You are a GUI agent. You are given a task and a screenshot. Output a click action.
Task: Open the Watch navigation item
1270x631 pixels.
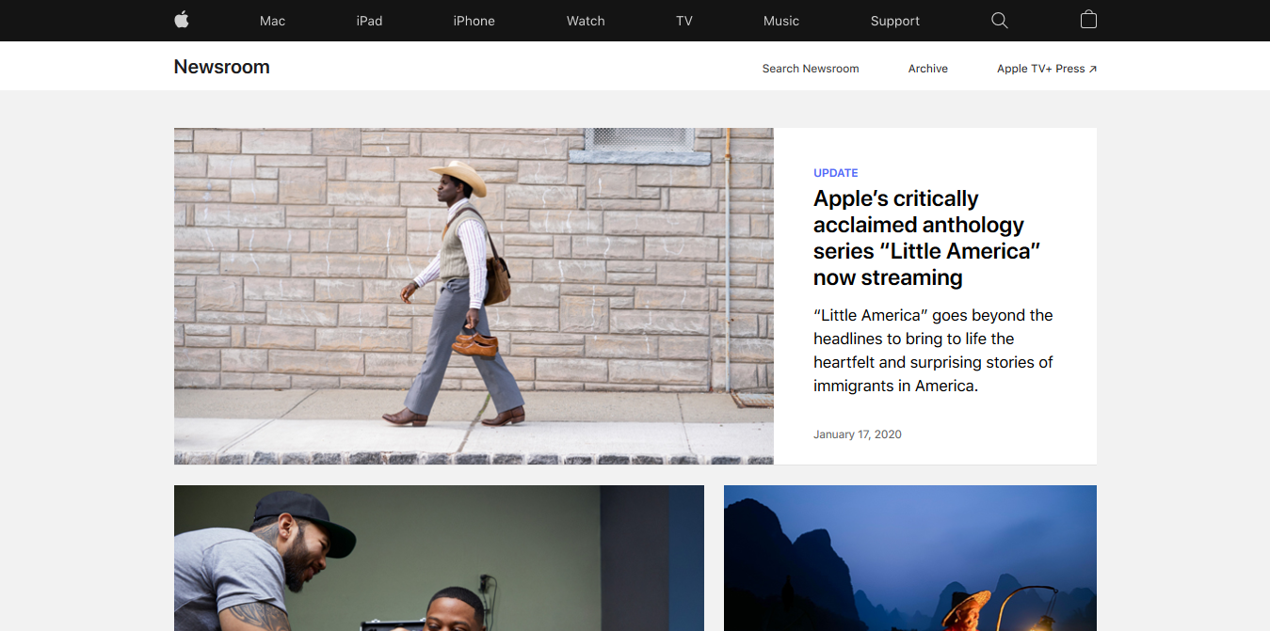pos(586,21)
